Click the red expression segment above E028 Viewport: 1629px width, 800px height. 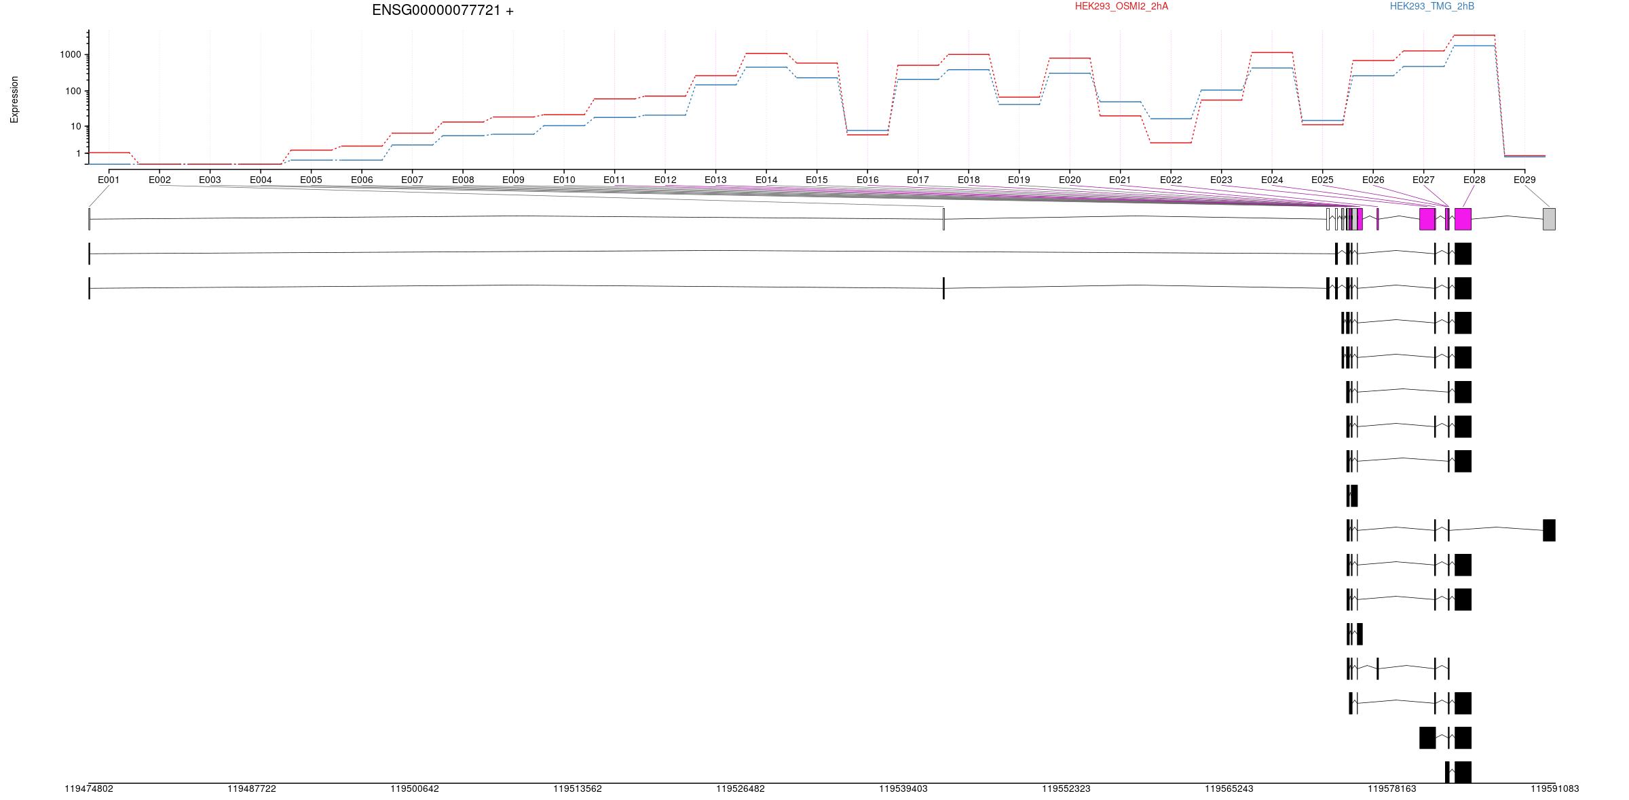coord(1474,35)
